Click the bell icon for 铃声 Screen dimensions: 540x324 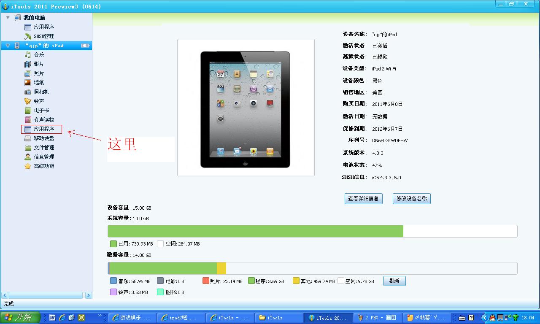28,101
